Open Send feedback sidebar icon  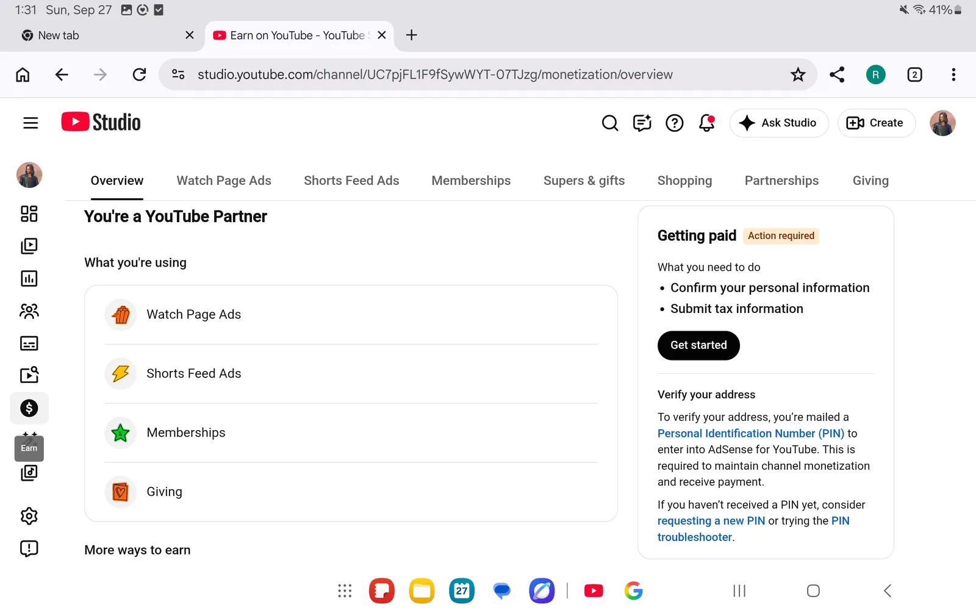point(29,548)
